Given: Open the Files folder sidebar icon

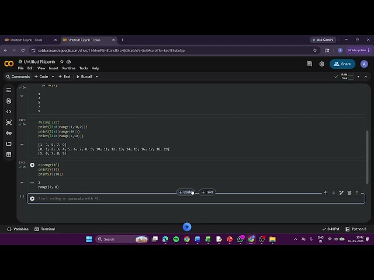Looking at the screenshot, I should pos(9,144).
